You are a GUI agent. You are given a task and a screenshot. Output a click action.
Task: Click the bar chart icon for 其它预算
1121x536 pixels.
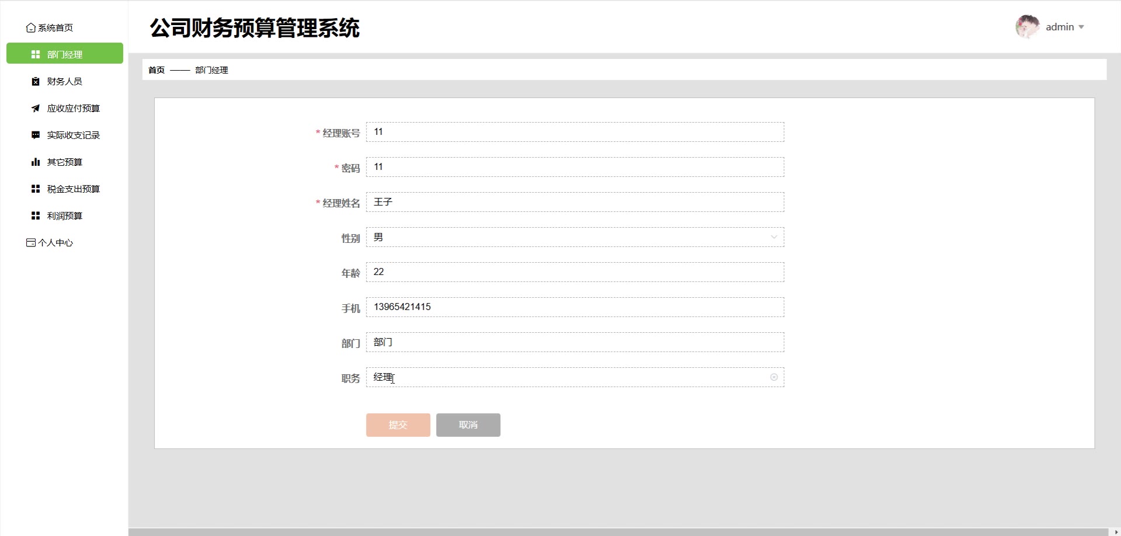coord(36,162)
